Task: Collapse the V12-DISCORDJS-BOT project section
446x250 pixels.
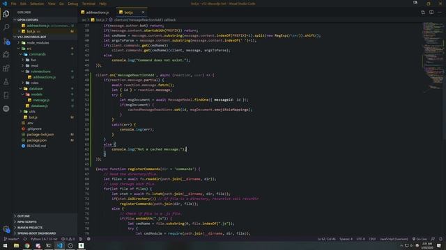Action: (45, 37)
